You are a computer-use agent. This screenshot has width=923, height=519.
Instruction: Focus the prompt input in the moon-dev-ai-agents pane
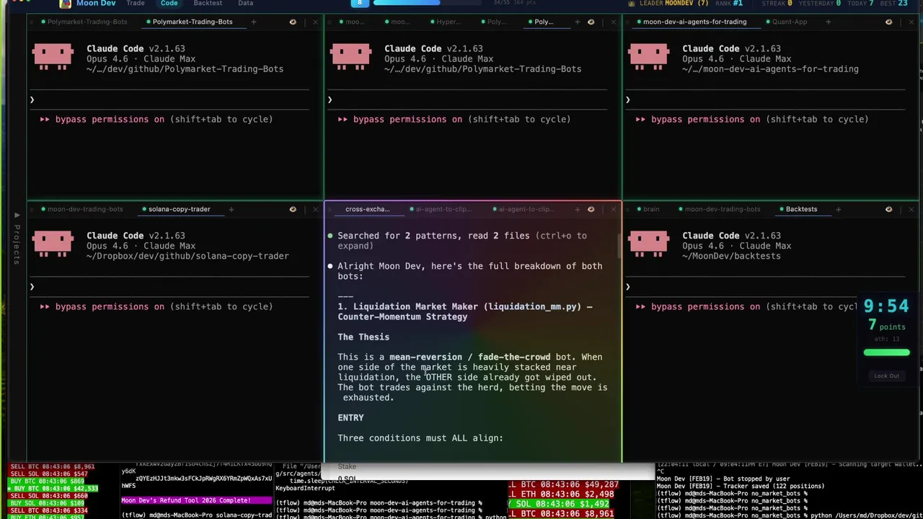pos(766,99)
